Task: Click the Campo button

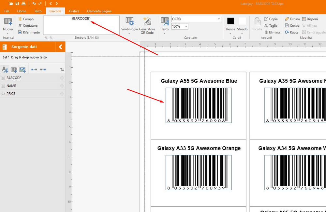Action: pyautogui.click(x=26, y=19)
